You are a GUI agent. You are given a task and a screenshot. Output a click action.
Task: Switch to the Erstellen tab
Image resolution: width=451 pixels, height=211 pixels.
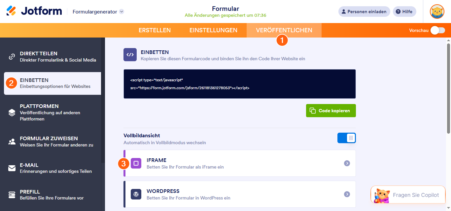pyautogui.click(x=155, y=30)
